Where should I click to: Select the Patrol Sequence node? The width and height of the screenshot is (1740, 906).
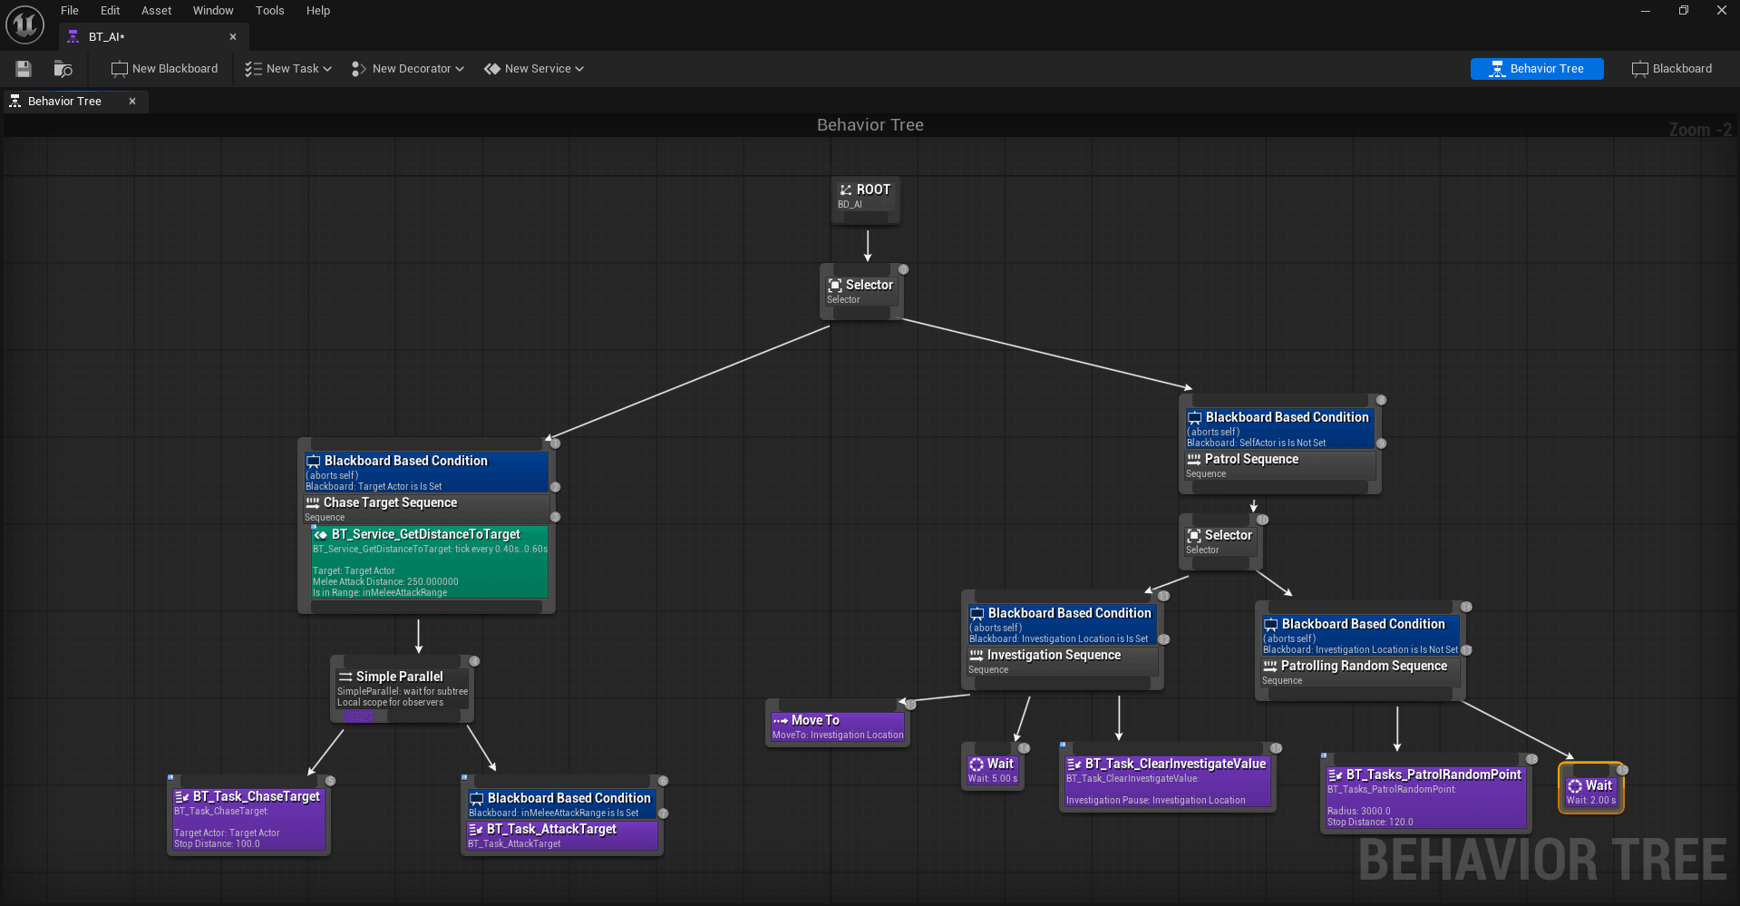click(x=1280, y=465)
